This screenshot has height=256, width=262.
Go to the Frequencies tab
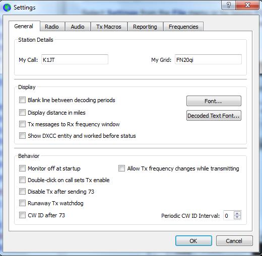[183, 27]
